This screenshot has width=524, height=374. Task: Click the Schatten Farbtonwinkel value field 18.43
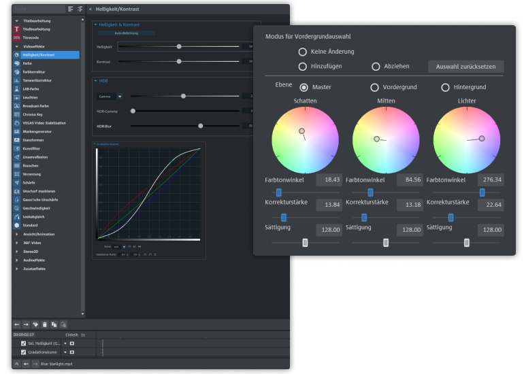click(x=329, y=180)
